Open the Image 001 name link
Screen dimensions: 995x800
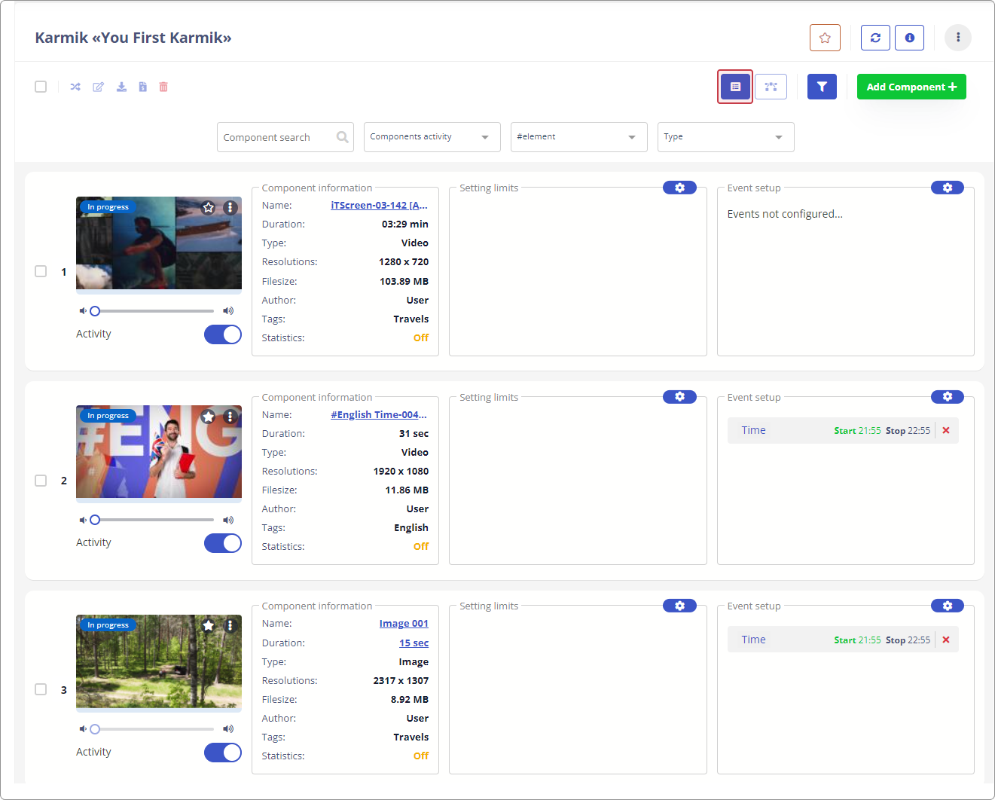tap(404, 624)
